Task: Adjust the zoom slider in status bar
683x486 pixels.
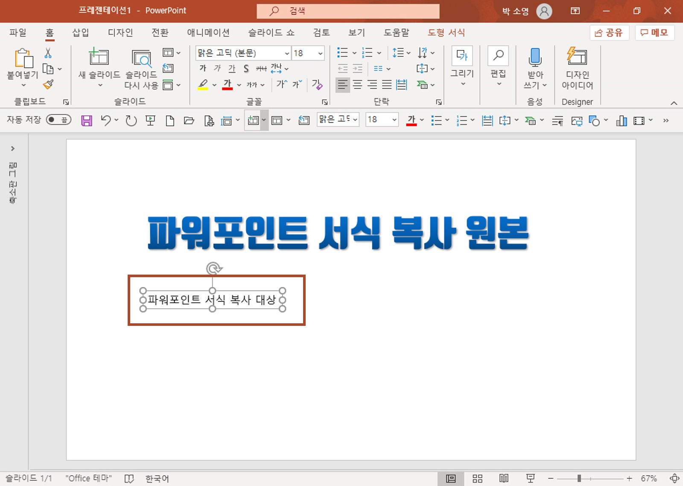Action: (x=579, y=478)
